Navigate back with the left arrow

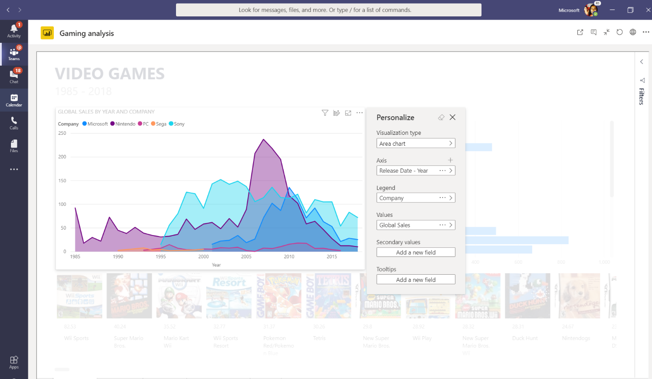(x=8, y=10)
